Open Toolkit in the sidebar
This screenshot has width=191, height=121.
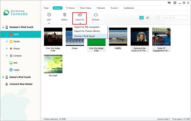click(16, 70)
